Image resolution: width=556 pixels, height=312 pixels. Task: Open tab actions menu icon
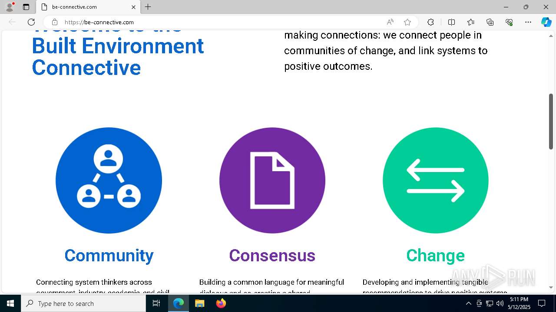click(26, 7)
